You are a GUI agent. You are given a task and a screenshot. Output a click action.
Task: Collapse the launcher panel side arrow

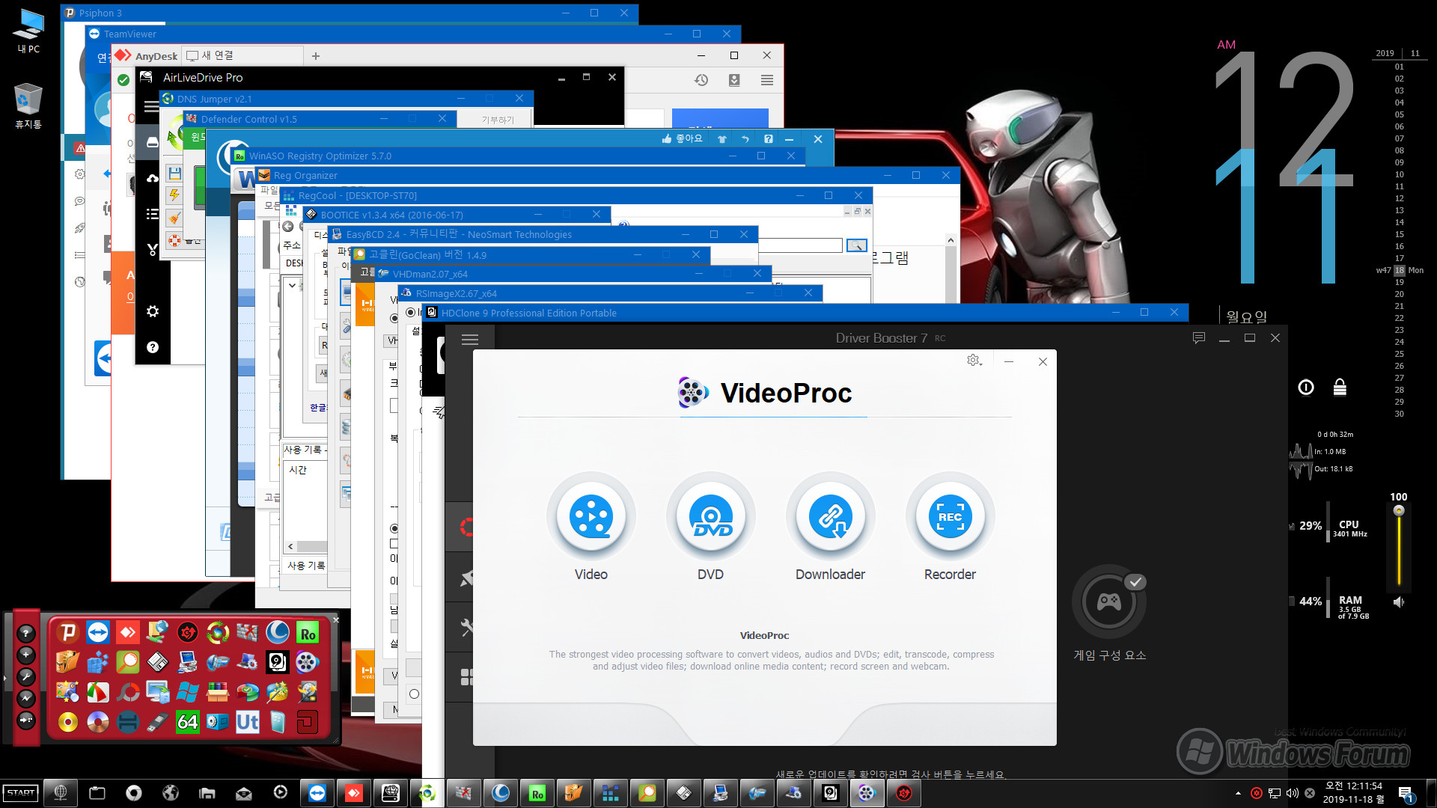point(5,679)
